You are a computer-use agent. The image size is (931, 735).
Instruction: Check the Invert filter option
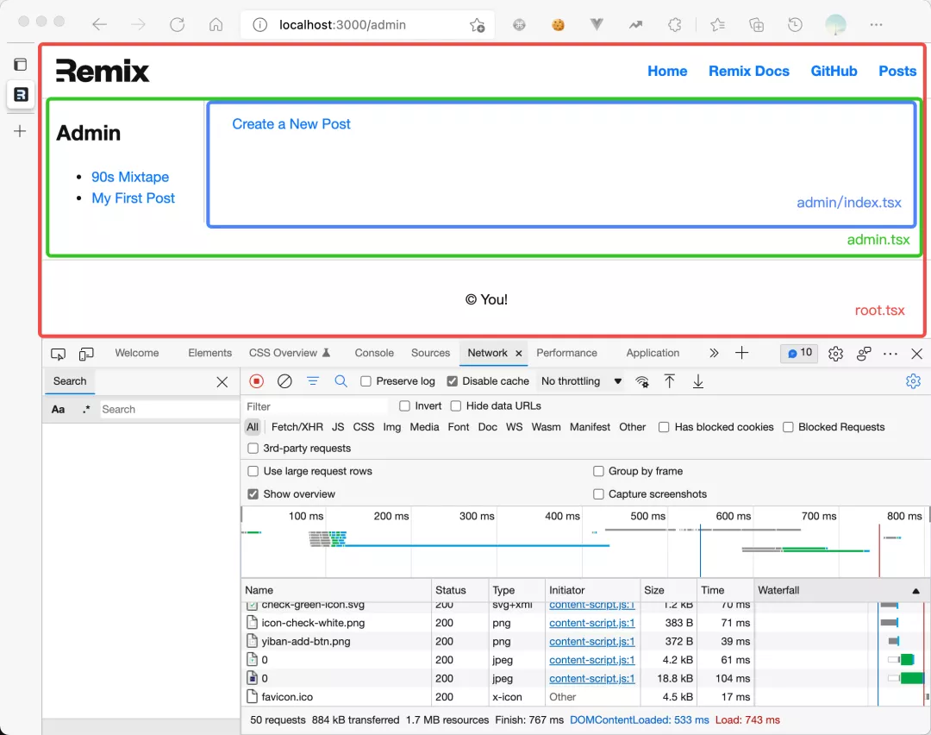pos(404,405)
